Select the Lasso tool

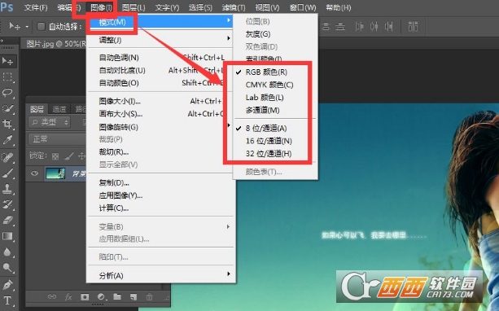[7, 93]
